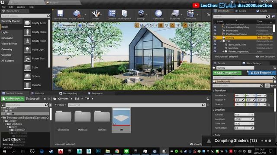Open Photoshop from the Windows taskbar
277x155 pixels.
(x=98, y=151)
